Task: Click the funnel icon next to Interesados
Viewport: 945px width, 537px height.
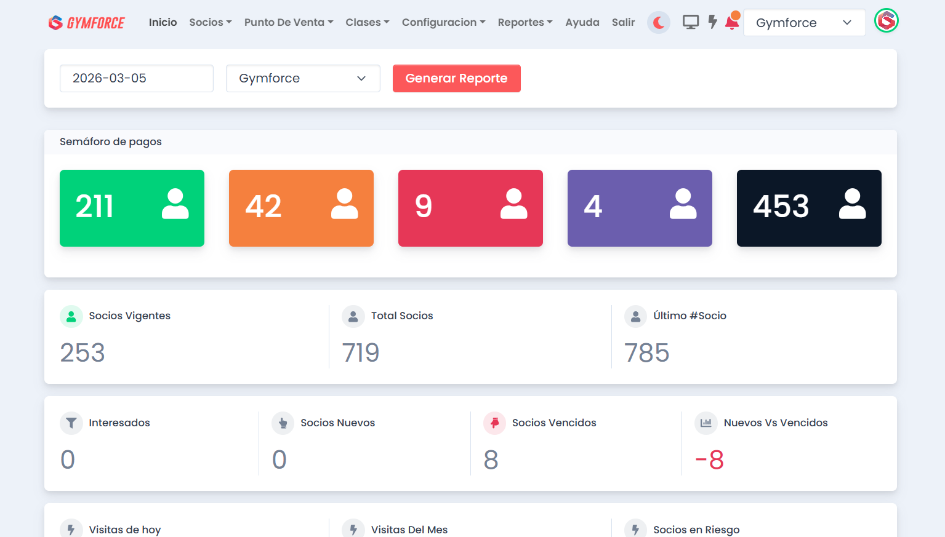Action: coord(71,423)
